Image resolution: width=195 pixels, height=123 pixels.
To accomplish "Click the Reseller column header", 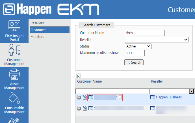I will pyautogui.click(x=157, y=81).
